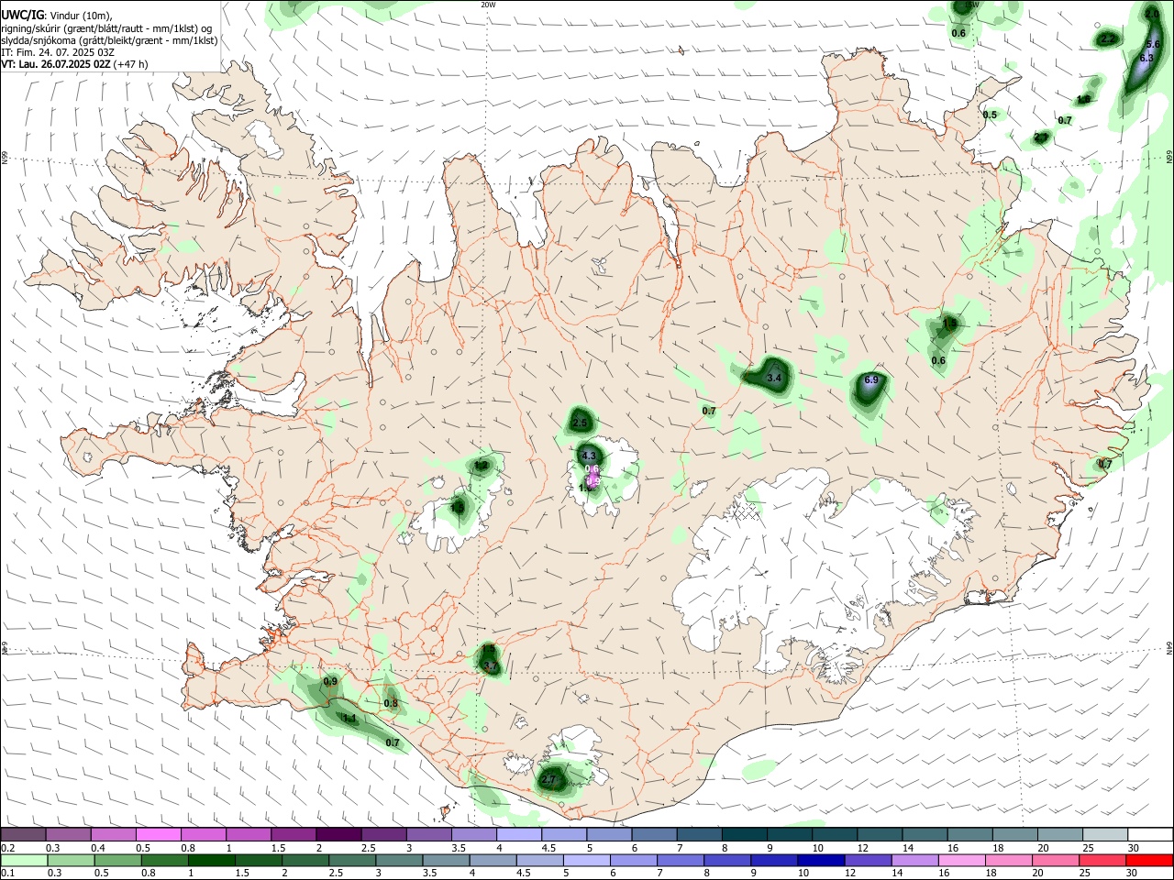Image resolution: width=1174 pixels, height=880 pixels.
Task: Click the bright red swatch above 30
Action: click(x=1147, y=861)
